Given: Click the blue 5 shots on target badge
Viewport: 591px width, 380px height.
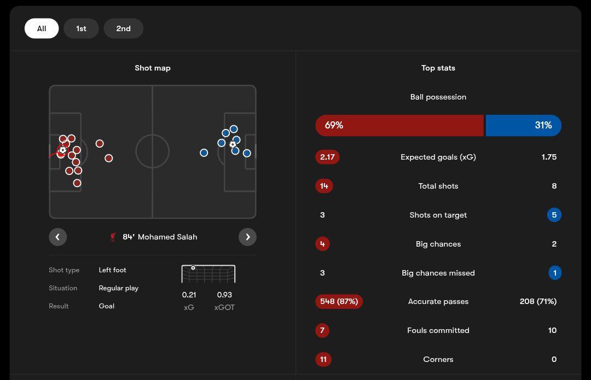Looking at the screenshot, I should (x=554, y=215).
